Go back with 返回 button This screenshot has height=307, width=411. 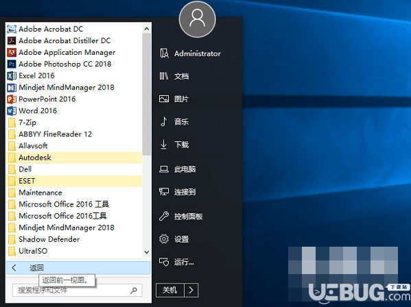pos(78,268)
